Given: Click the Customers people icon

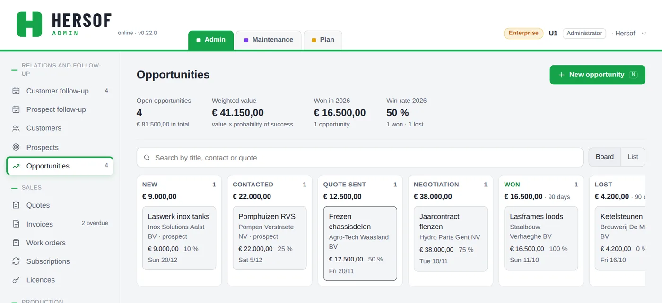Looking at the screenshot, I should pos(16,128).
